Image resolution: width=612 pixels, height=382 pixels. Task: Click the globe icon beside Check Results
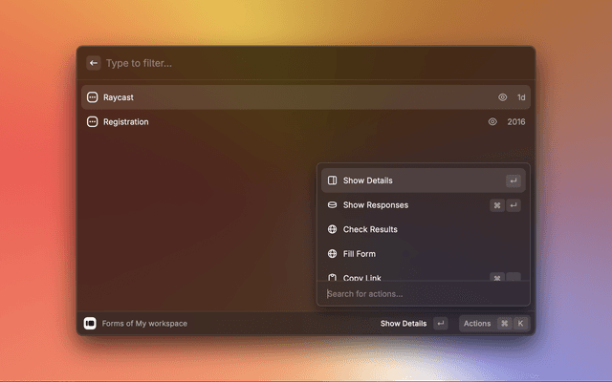pyautogui.click(x=332, y=229)
